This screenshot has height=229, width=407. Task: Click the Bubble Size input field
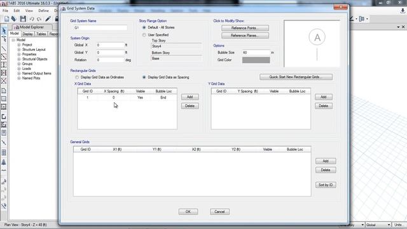(x=256, y=52)
